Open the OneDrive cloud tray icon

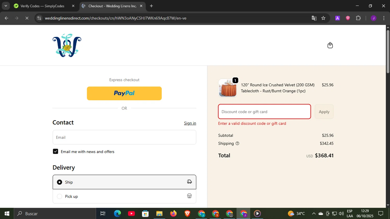click(321, 214)
